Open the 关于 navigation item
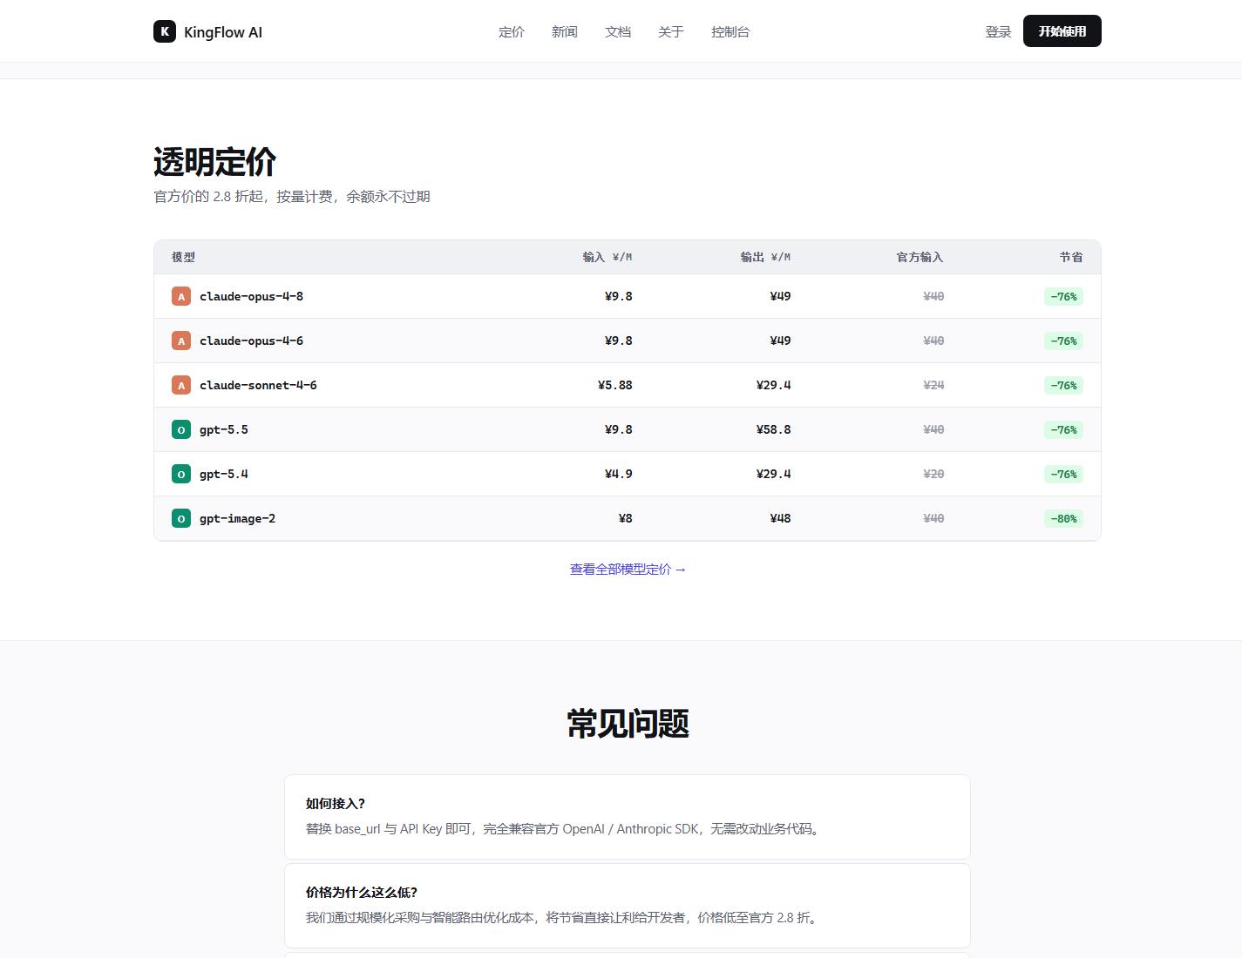Screen dimensions: 1242x958 click(671, 31)
